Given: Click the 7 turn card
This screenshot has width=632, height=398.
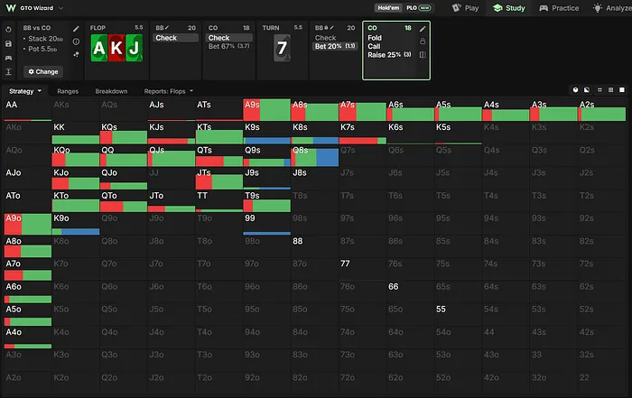Looking at the screenshot, I should 282,48.
